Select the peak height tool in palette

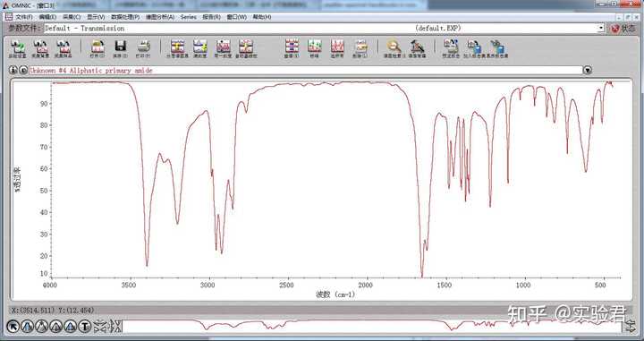pyautogui.click(x=55, y=327)
